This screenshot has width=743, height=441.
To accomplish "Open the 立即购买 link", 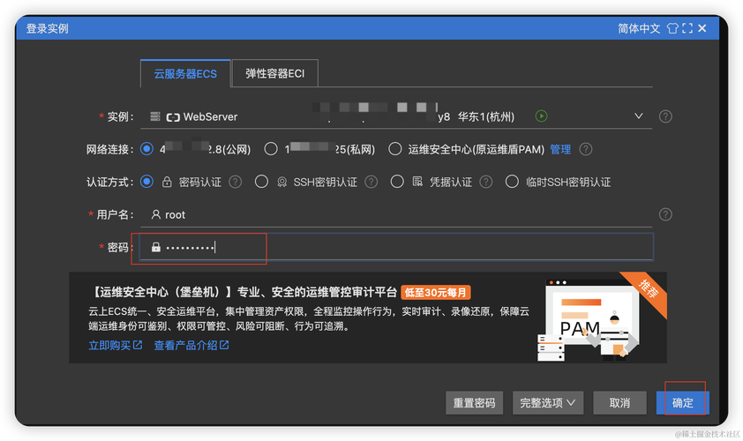I will coord(115,346).
